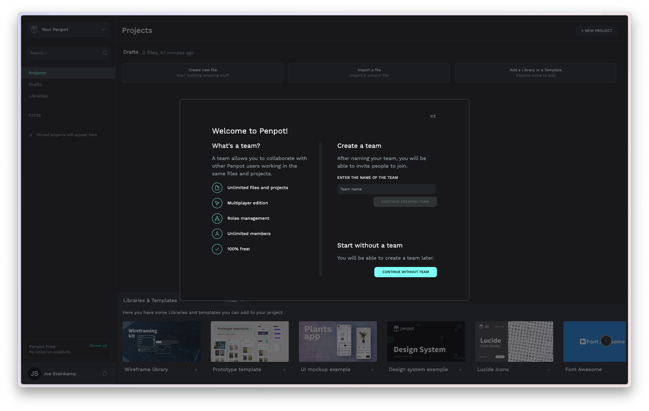649x411 pixels.
Task: Open the Plants app mockup thumbnail
Action: coord(338,341)
